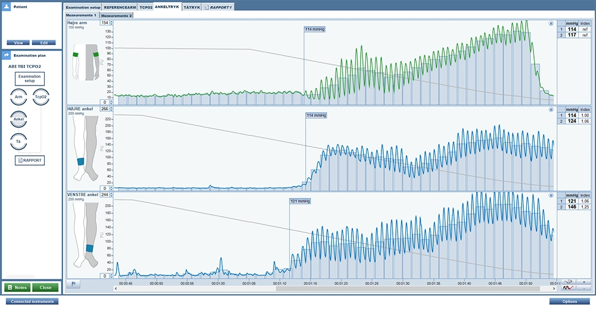Toggle the curve overlay button above waveform
Image resolution: width=596 pixels, height=315 pixels.
click(x=568, y=282)
